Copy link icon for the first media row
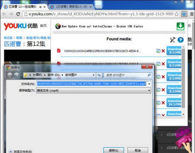This screenshot has width=195, height=153. pos(158,51)
